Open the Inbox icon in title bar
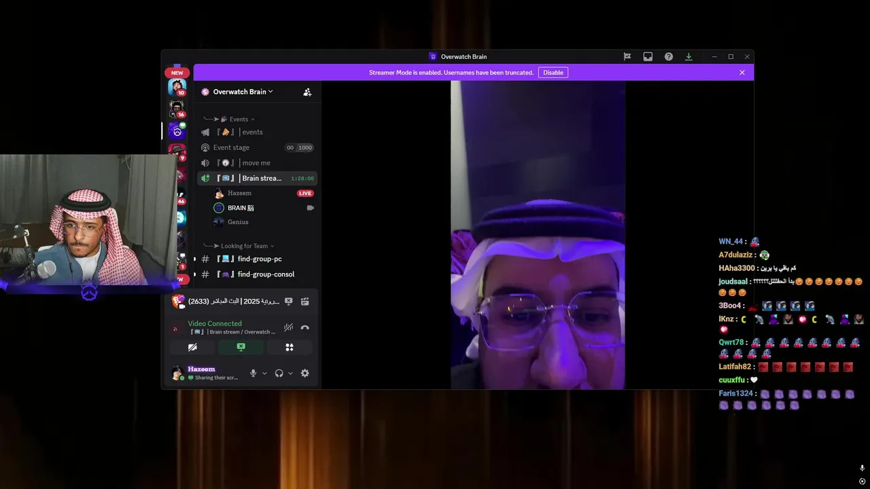The width and height of the screenshot is (870, 489). (648, 56)
